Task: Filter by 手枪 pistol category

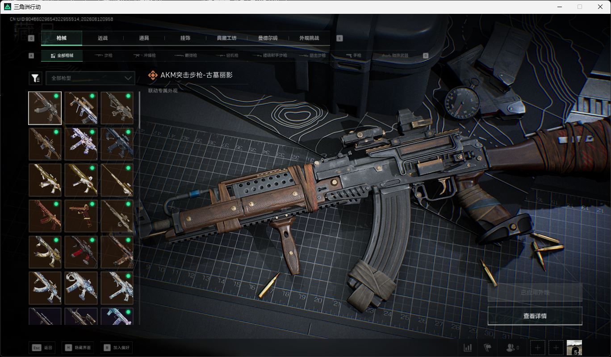Action: pos(353,56)
